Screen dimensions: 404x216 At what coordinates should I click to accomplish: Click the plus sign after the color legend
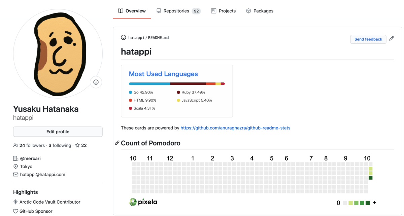point(374,202)
